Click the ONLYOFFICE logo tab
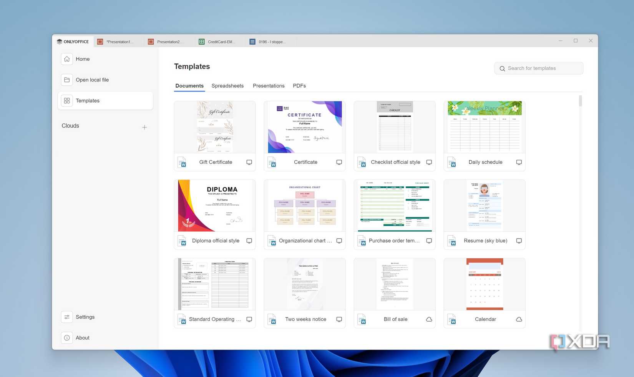The image size is (634, 377). click(x=73, y=42)
